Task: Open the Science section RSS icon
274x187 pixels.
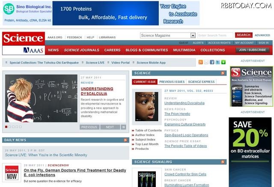Action: coord(223,73)
